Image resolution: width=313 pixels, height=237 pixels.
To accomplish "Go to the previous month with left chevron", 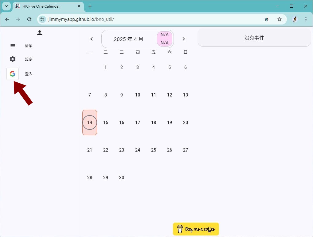I will (x=92, y=39).
